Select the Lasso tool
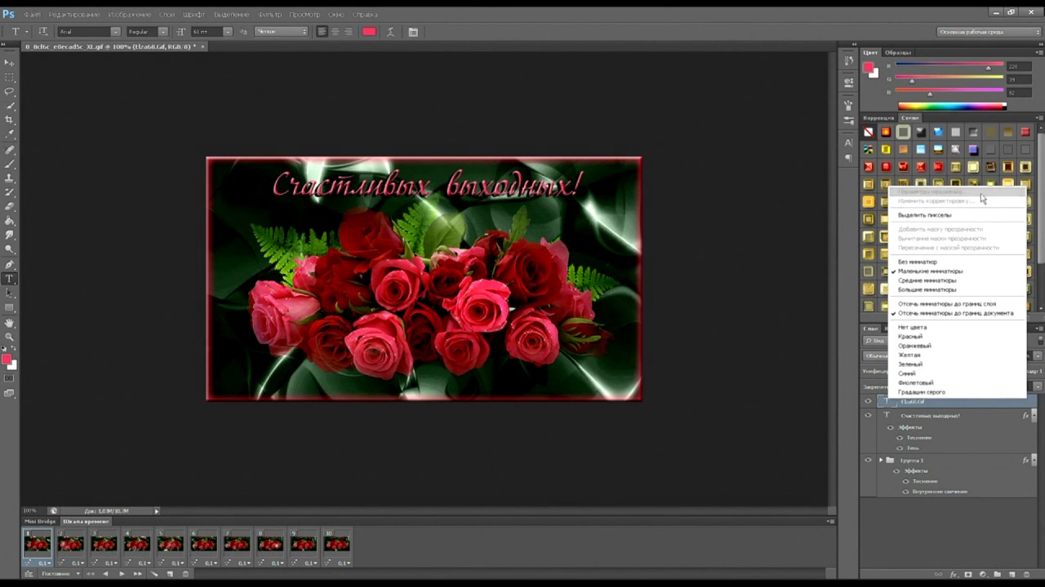1045x587 pixels. coord(10,91)
